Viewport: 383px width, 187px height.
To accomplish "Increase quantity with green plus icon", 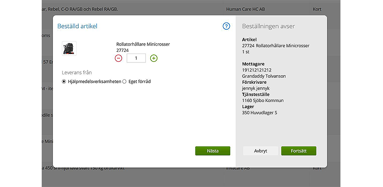I will point(154,58).
